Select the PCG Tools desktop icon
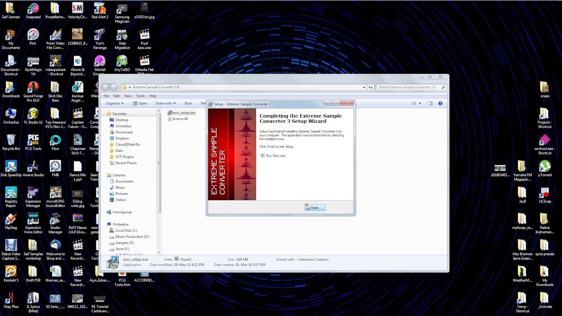Image resolution: width=562 pixels, height=316 pixels. tap(33, 143)
